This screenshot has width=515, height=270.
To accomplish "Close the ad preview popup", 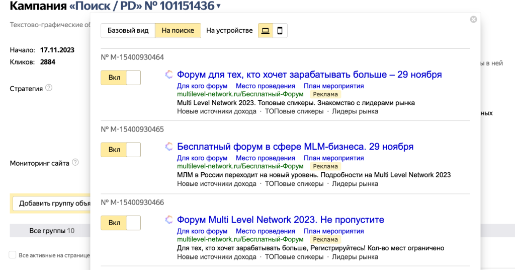I will click(473, 20).
